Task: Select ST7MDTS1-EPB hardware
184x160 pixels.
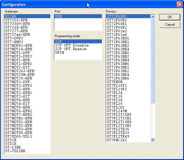Action: click(27, 122)
